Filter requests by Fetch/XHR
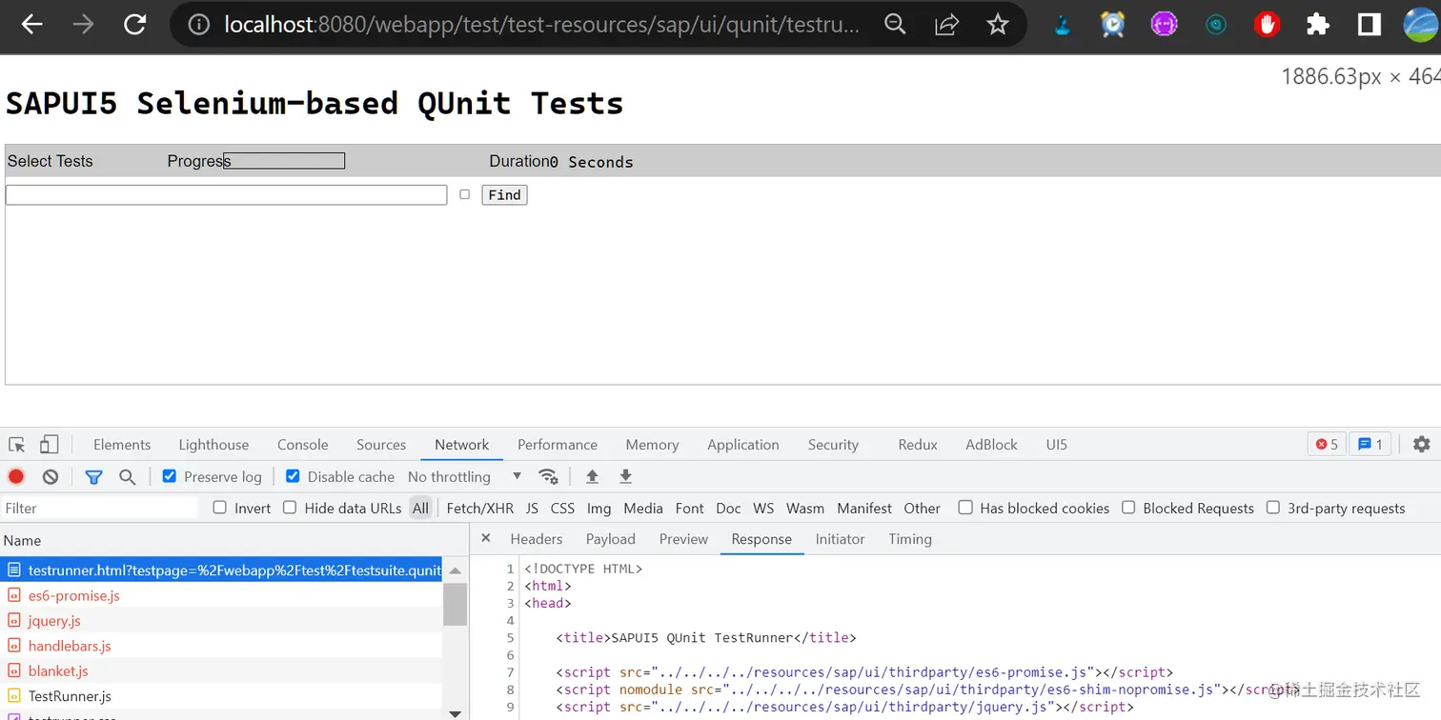Viewport: 1441px width, 720px height. (x=480, y=509)
